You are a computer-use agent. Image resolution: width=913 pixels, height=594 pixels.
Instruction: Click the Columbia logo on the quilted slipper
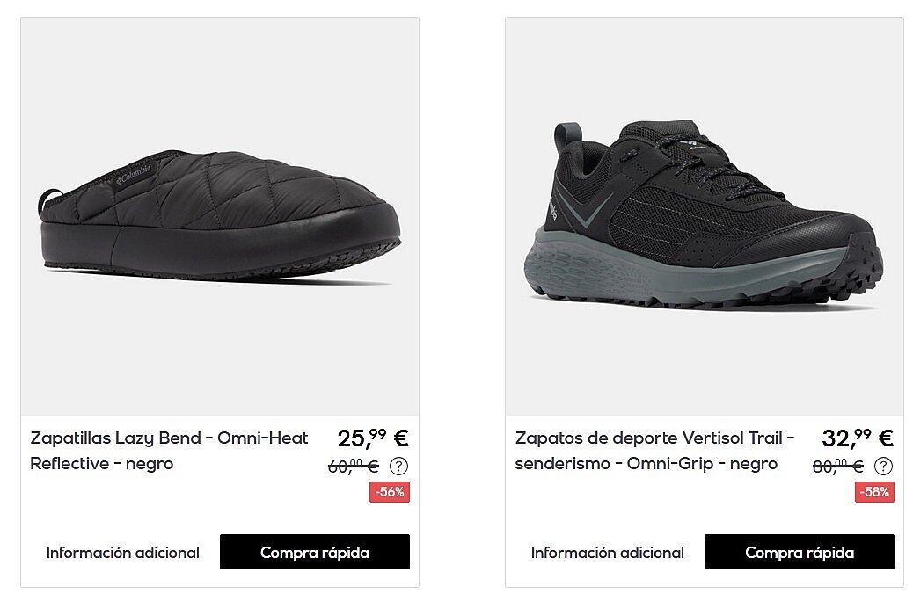click(134, 174)
